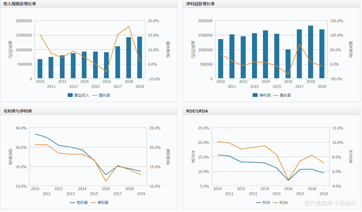Click the 2019 x-axis label in ROE chart
The height and width of the screenshot is (212, 362).
pyautogui.click(x=324, y=194)
